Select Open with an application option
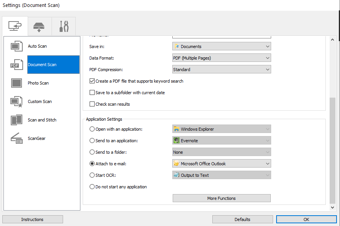This screenshot has height=226, width=340. [x=92, y=129]
